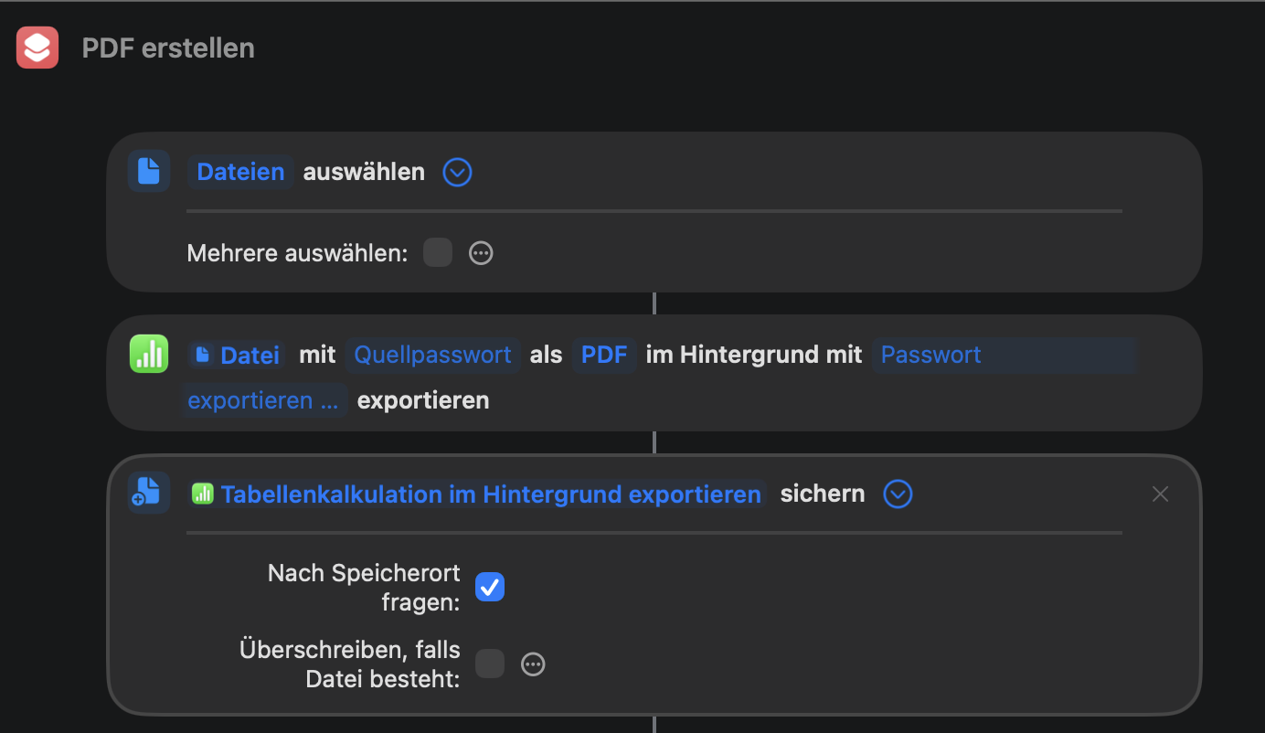The width and height of the screenshot is (1265, 733).
Task: Click the small Numbers icon inside the Tabellenkalkulation token
Action: [x=202, y=494]
